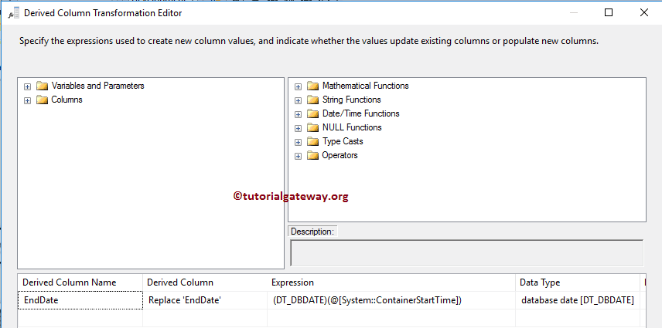
Task: Expand NULL Functions node
Action: 298,128
